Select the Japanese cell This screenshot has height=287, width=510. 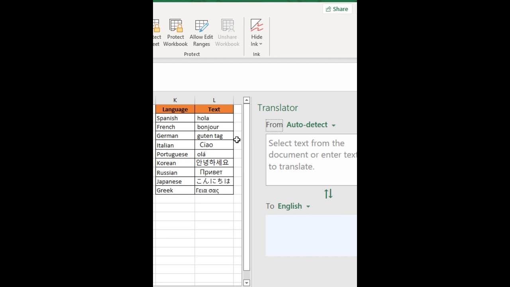pyautogui.click(x=175, y=181)
